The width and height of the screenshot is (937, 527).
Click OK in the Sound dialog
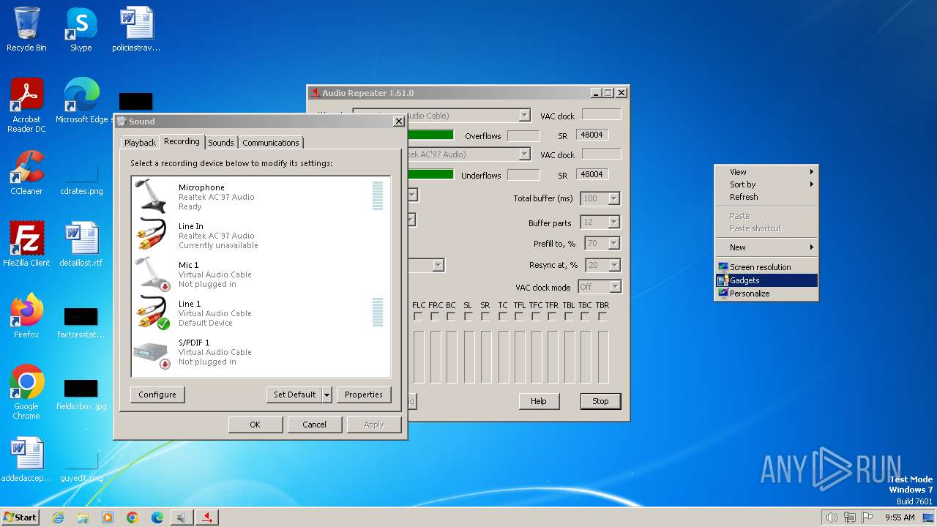(x=255, y=425)
